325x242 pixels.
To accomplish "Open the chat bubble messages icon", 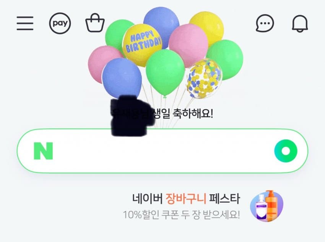I will [x=265, y=23].
